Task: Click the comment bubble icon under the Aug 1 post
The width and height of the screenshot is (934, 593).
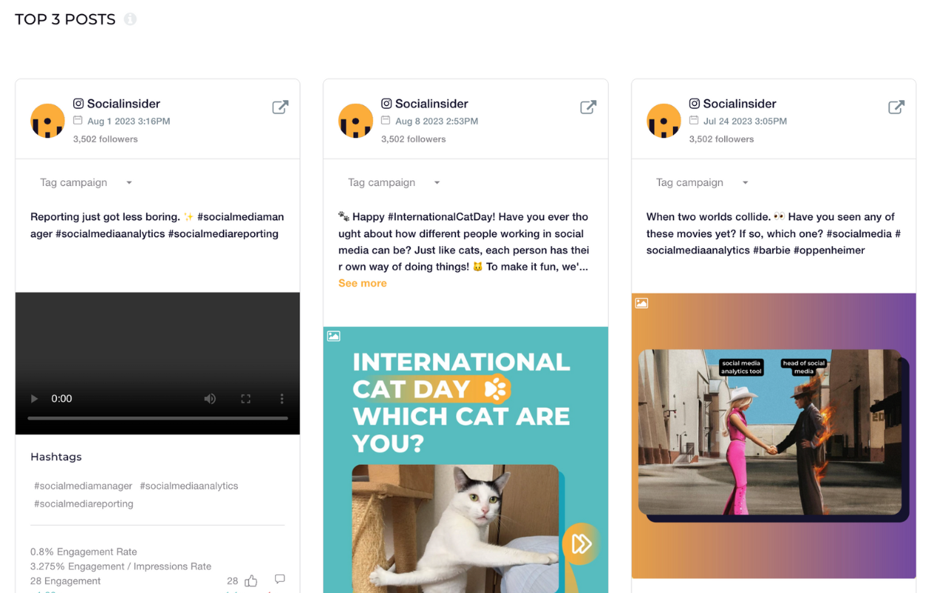Action: 279,579
